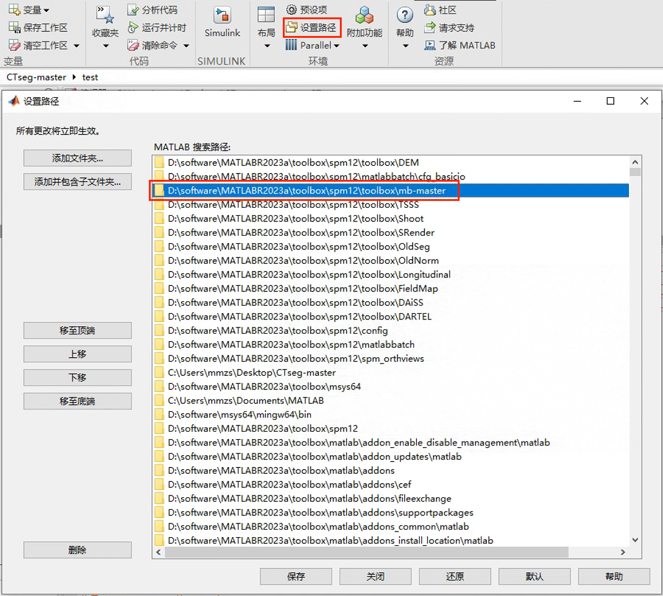This screenshot has width=663, height=596.
Task: Launch Simulink from the toolbar
Action: pyautogui.click(x=223, y=22)
